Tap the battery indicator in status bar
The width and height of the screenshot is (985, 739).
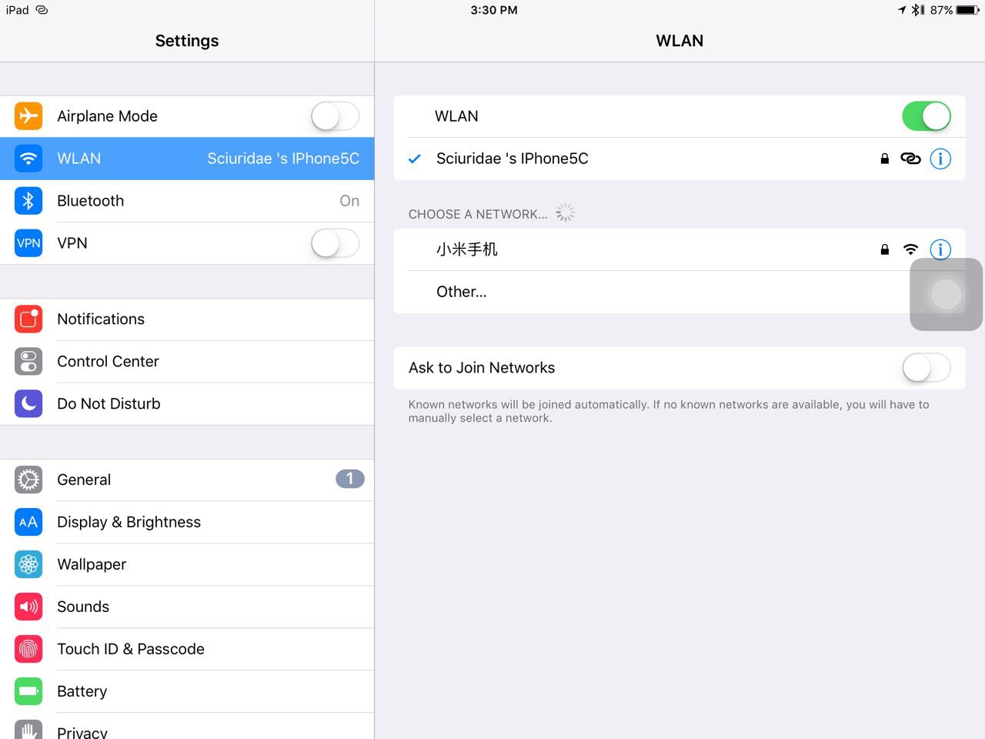[x=967, y=10]
